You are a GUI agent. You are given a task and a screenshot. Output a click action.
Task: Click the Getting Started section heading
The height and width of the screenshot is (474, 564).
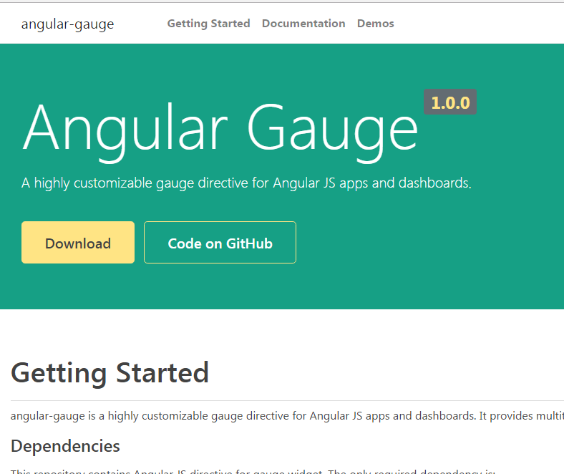110,373
